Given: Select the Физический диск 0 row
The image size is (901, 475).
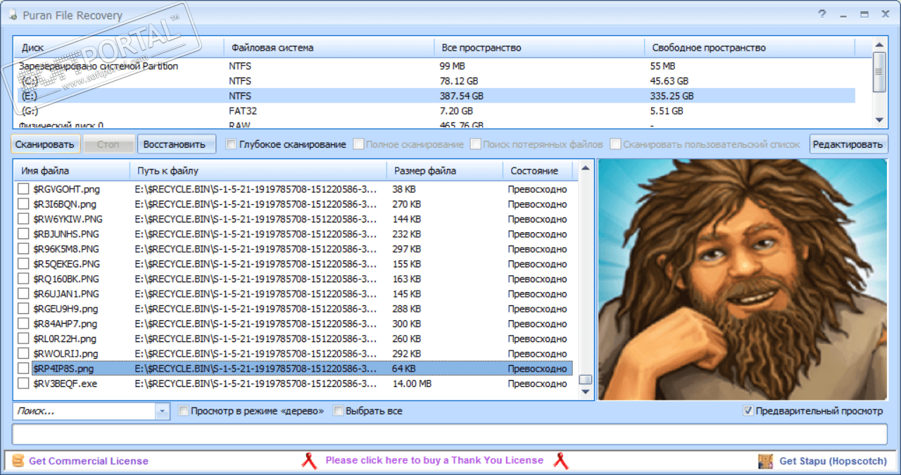Looking at the screenshot, I should click(x=436, y=124).
